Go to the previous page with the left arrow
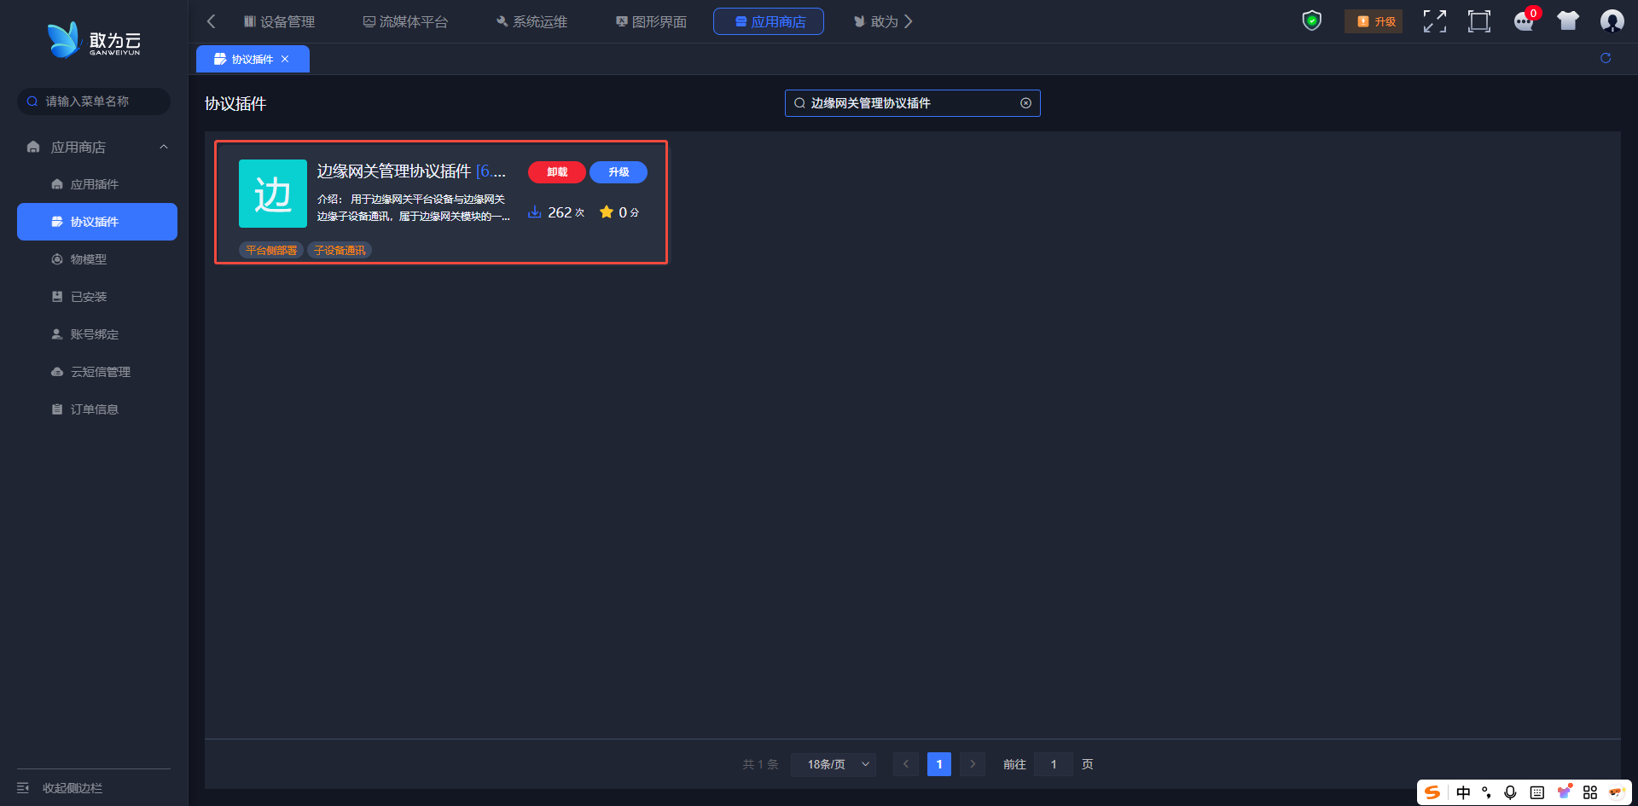The height and width of the screenshot is (806, 1638). (x=905, y=764)
